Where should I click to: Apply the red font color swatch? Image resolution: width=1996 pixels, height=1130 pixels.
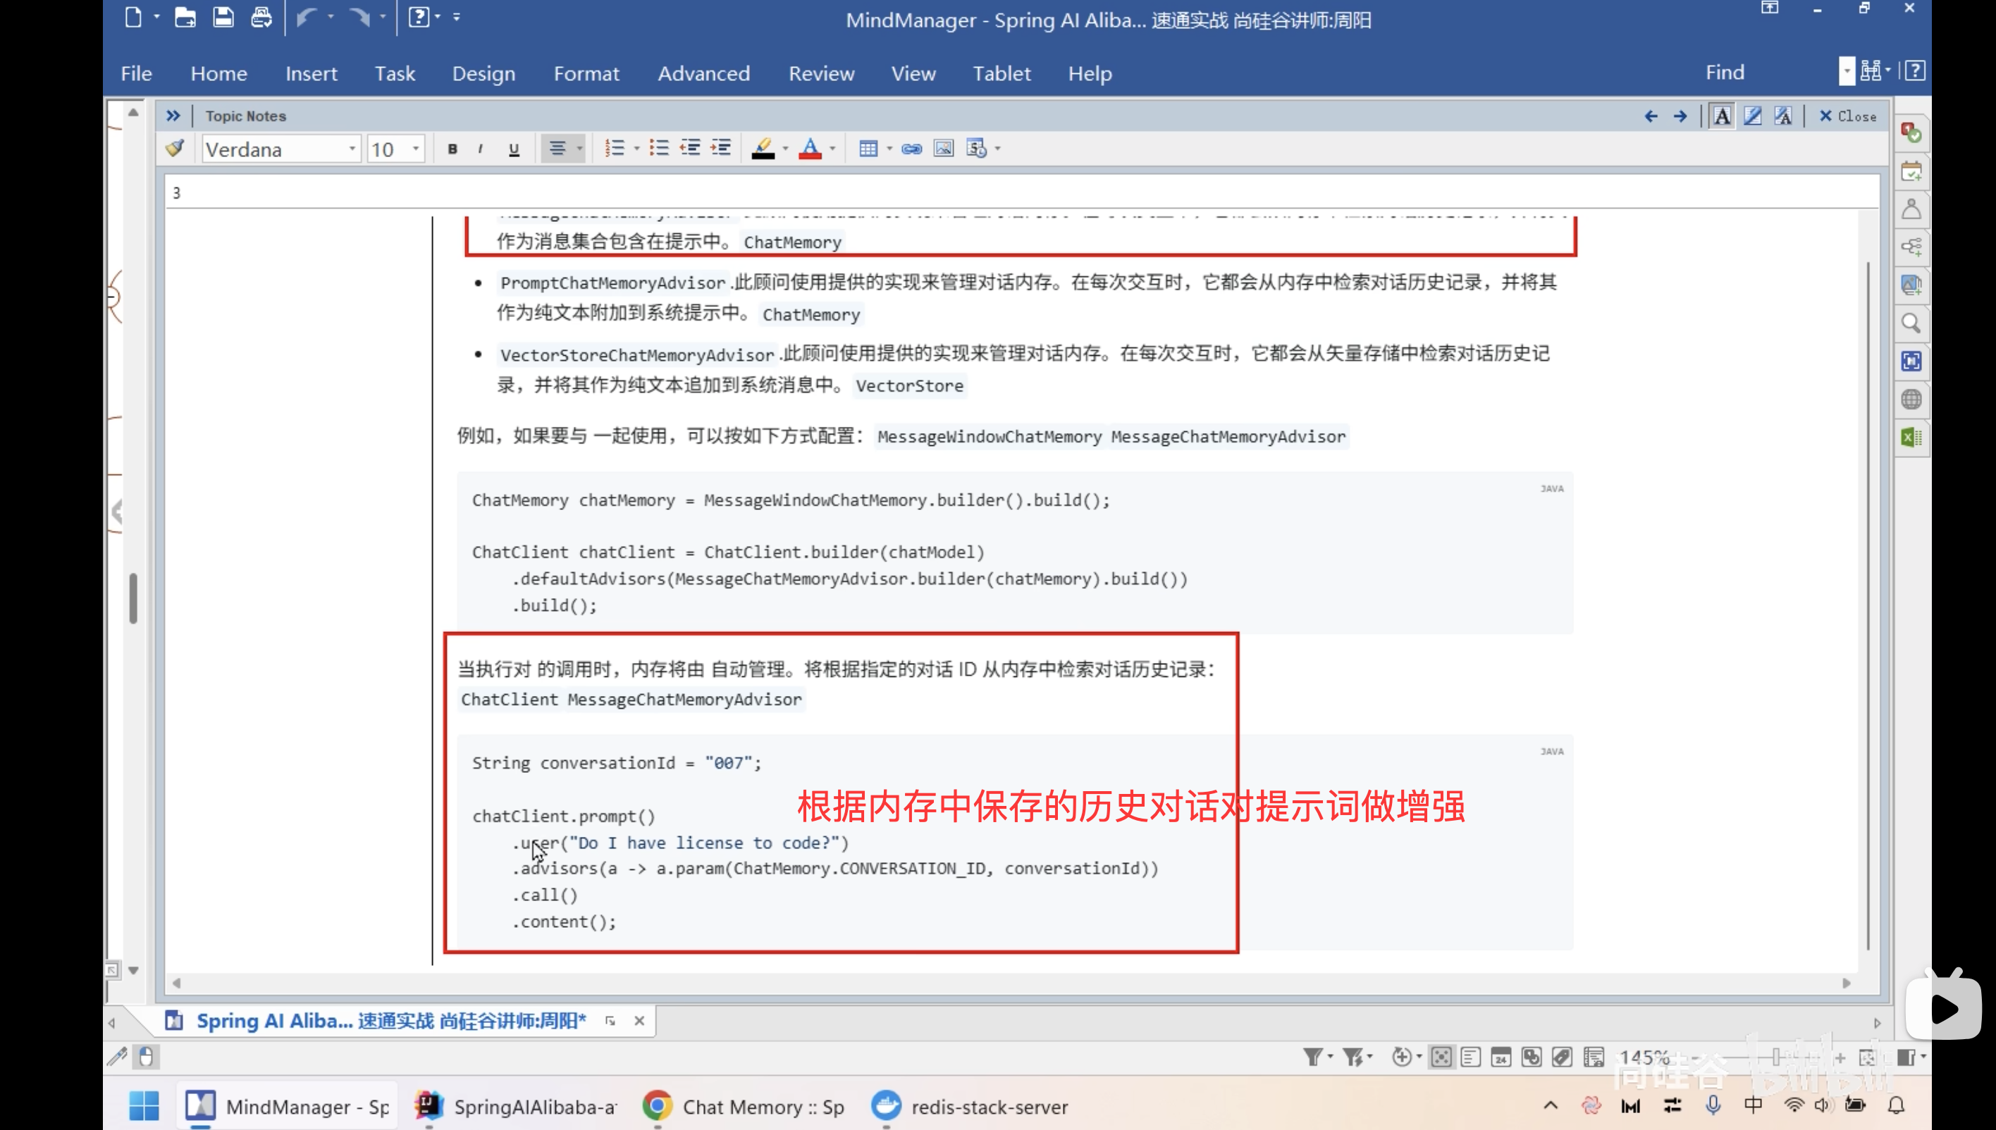coord(810,148)
